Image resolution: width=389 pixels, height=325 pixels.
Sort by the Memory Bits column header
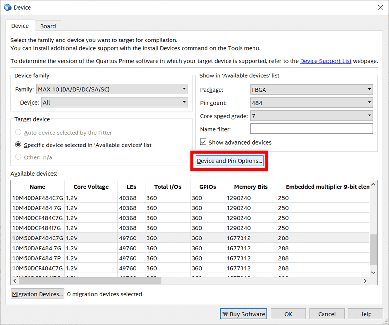(251, 187)
